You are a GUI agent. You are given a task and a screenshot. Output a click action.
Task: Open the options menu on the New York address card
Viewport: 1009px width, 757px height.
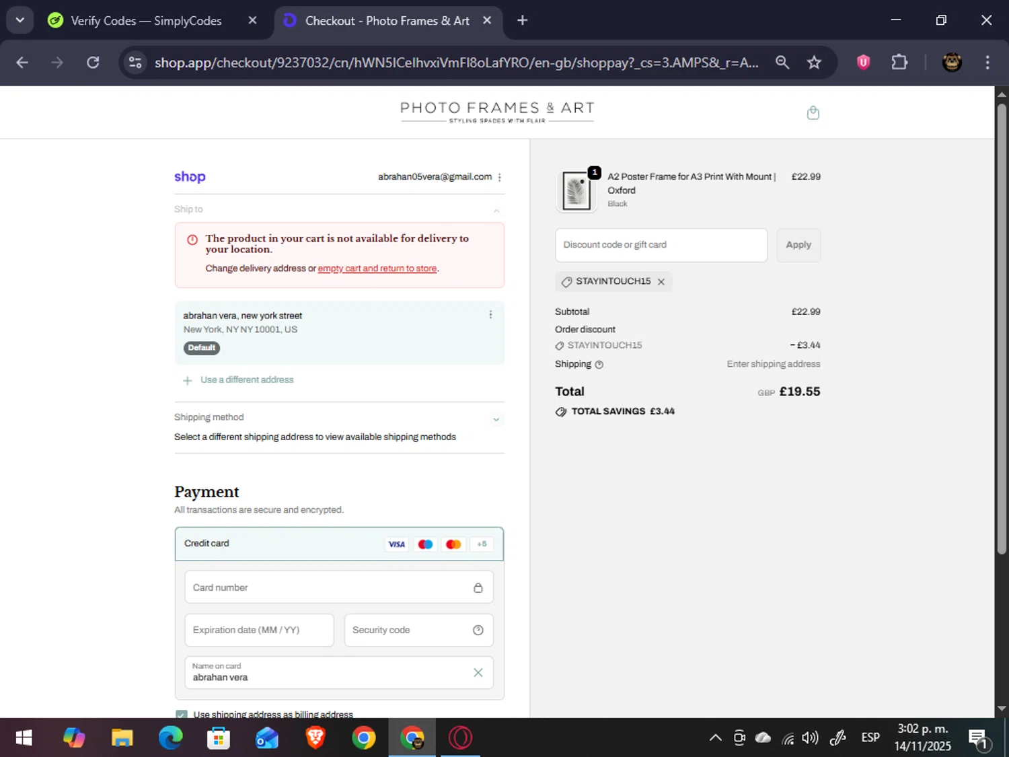click(x=490, y=314)
